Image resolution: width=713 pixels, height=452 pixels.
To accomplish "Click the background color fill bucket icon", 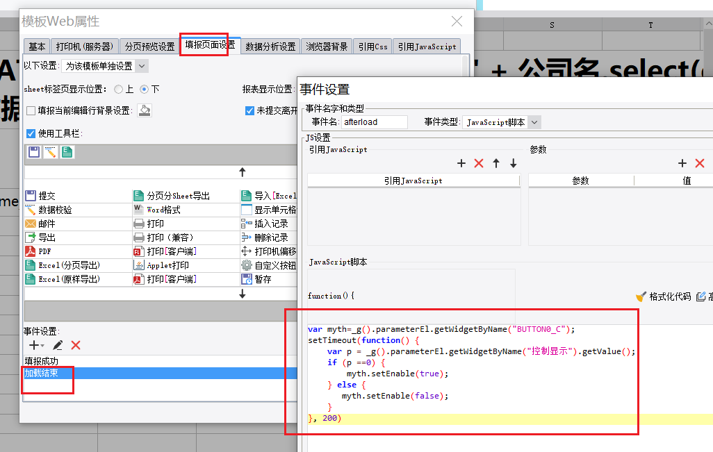I will 144,110.
